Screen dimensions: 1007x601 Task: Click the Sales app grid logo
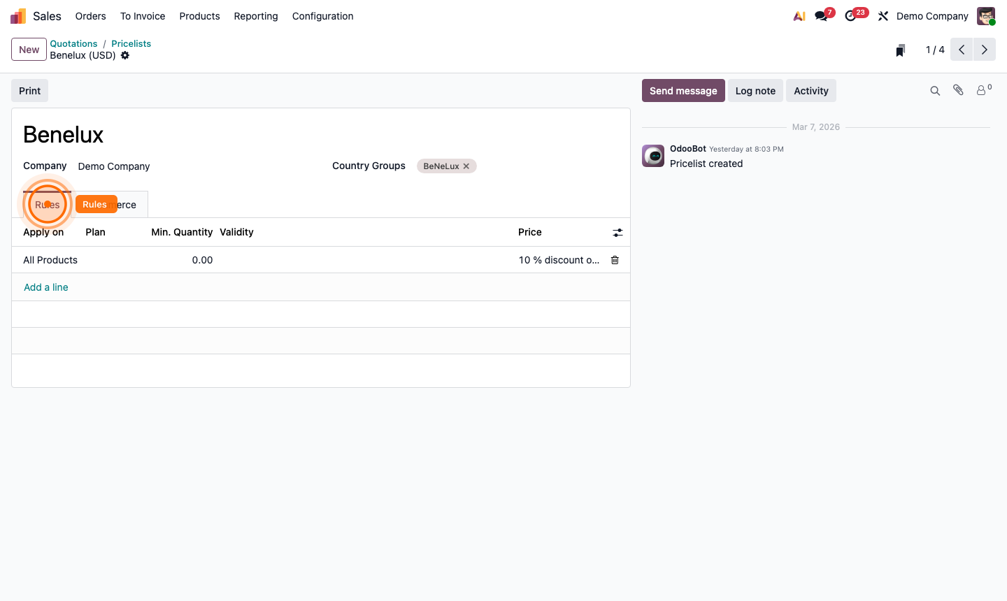click(x=17, y=15)
